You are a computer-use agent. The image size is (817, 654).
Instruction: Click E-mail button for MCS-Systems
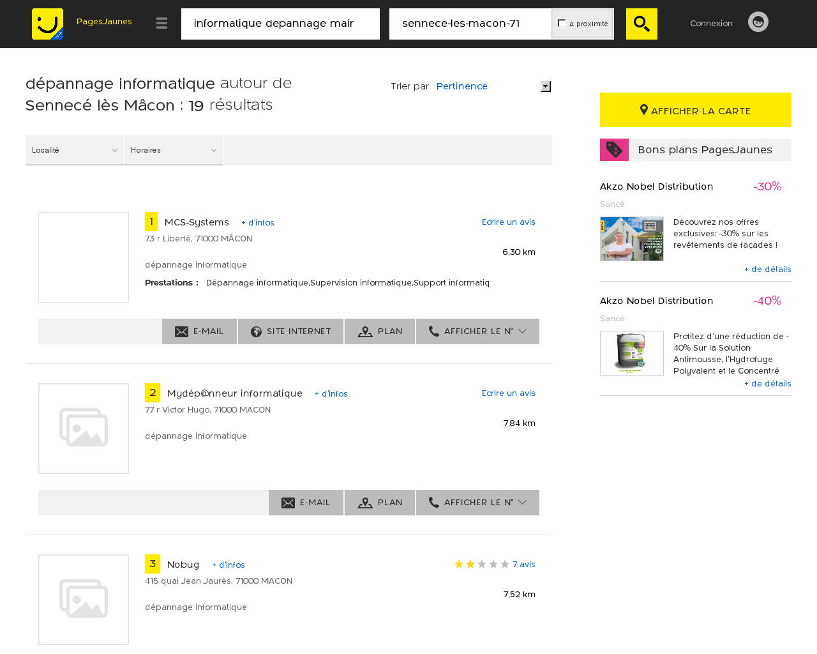click(x=199, y=331)
